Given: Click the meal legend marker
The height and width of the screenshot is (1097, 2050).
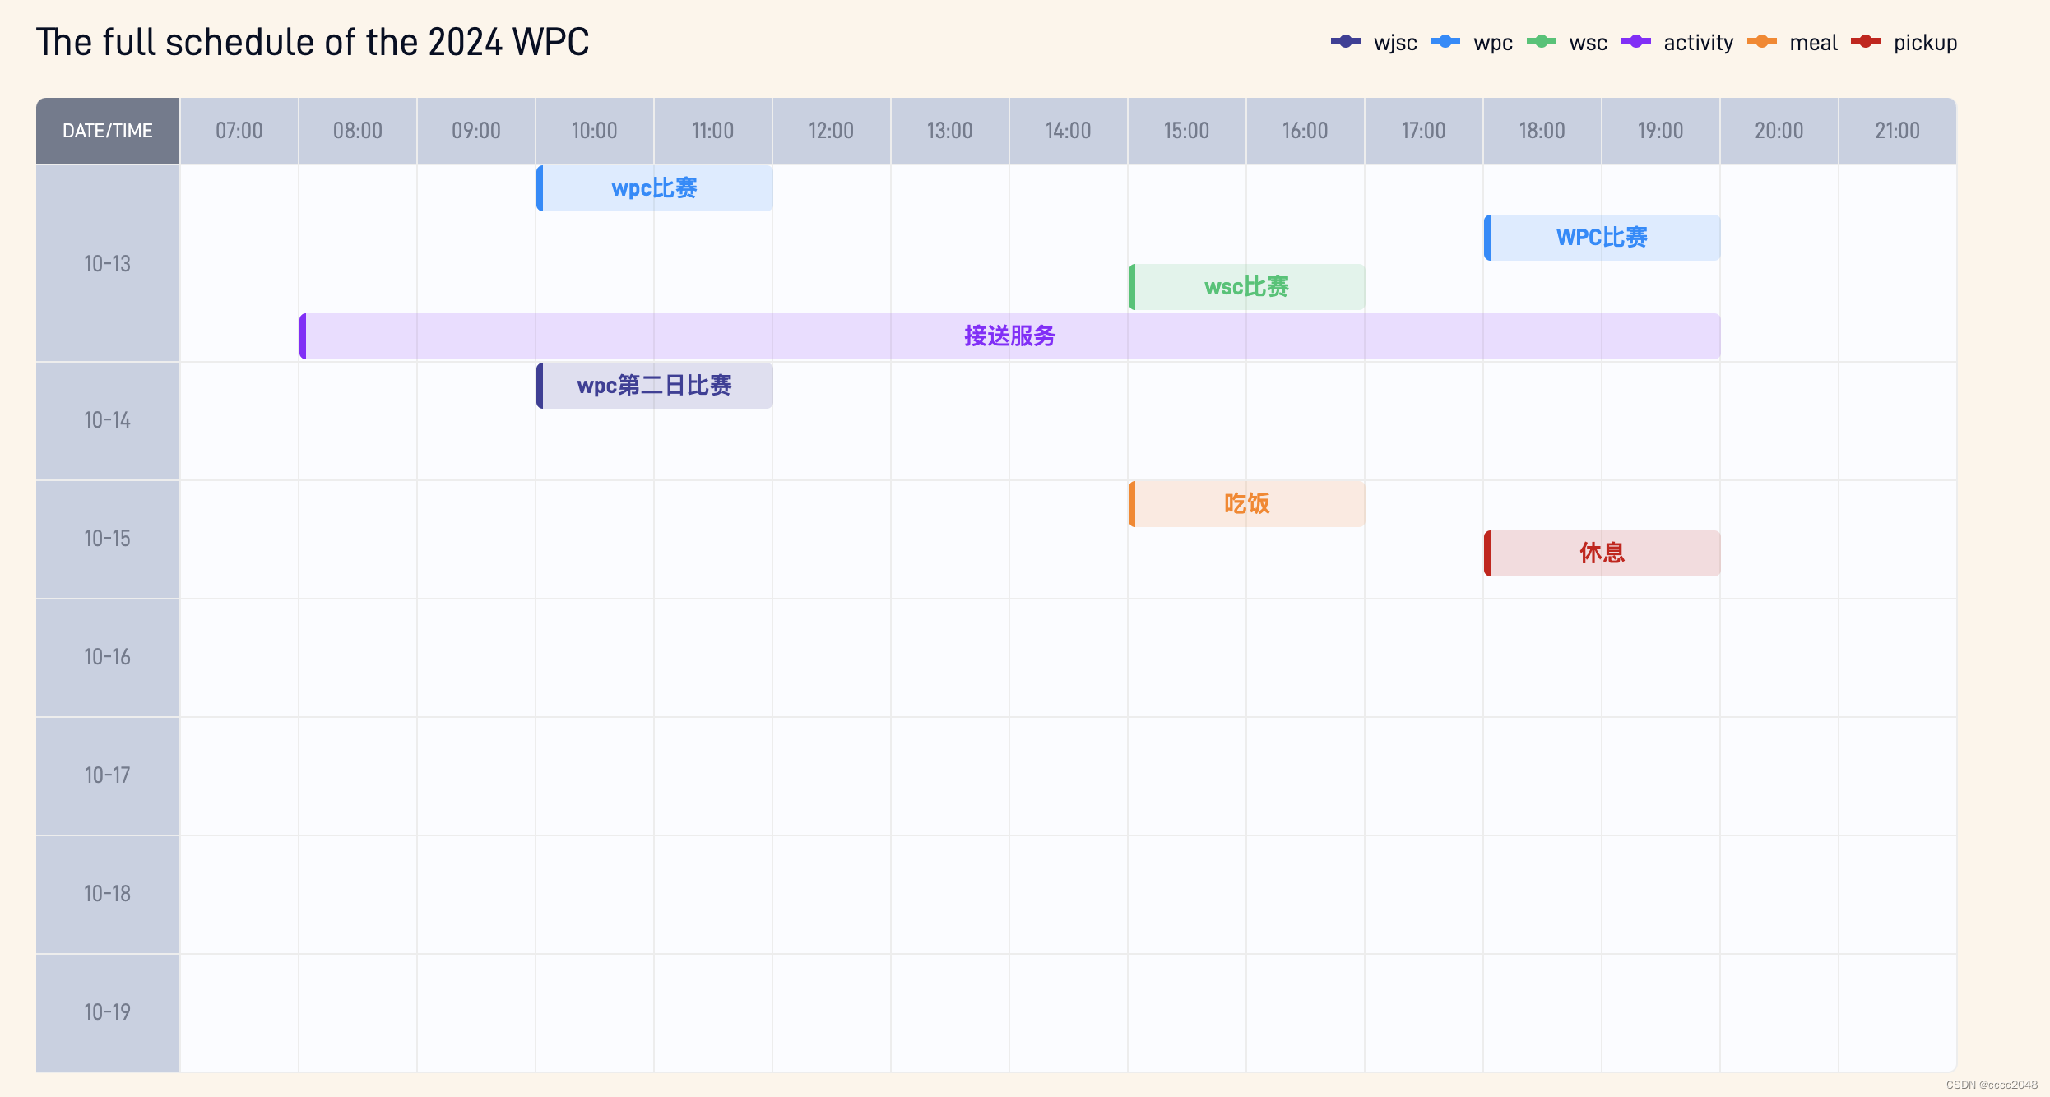Looking at the screenshot, I should (x=1761, y=42).
